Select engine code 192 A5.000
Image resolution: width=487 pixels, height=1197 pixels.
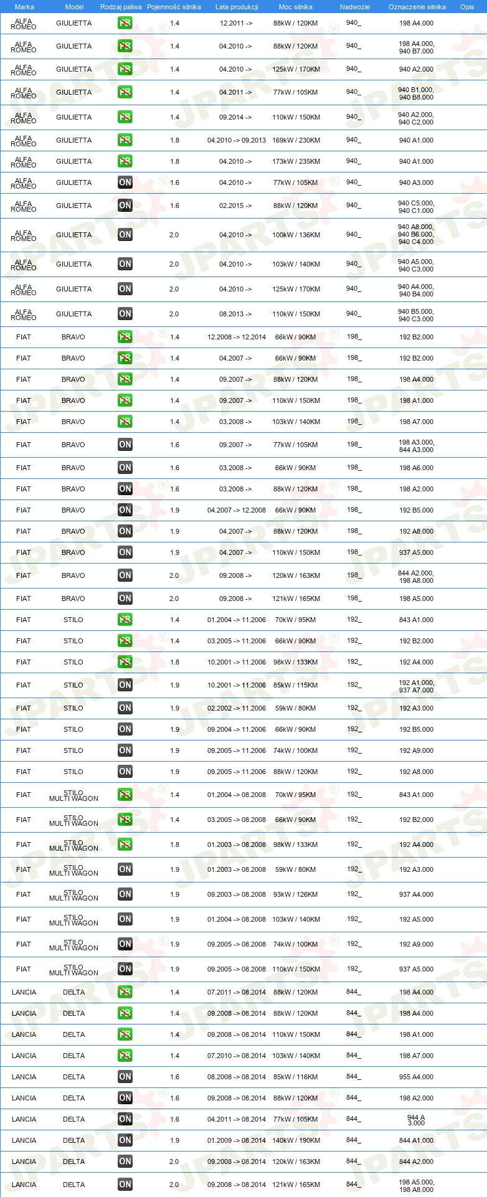pyautogui.click(x=417, y=919)
